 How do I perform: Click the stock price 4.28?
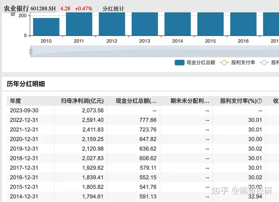(x=65, y=9)
